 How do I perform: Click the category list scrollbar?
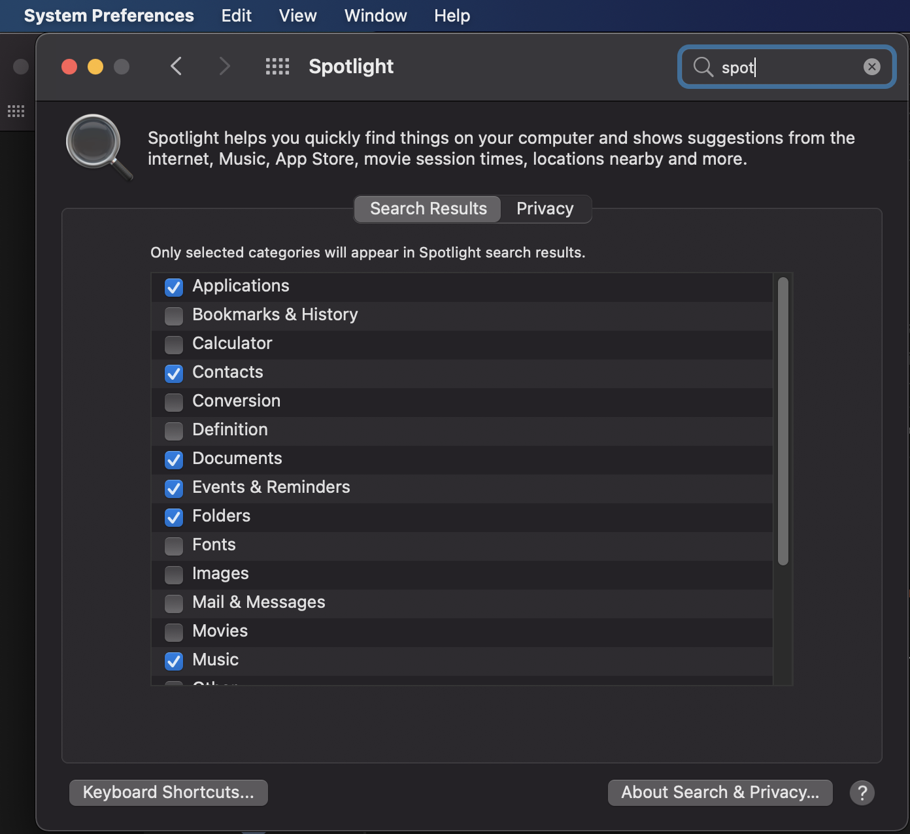783,421
